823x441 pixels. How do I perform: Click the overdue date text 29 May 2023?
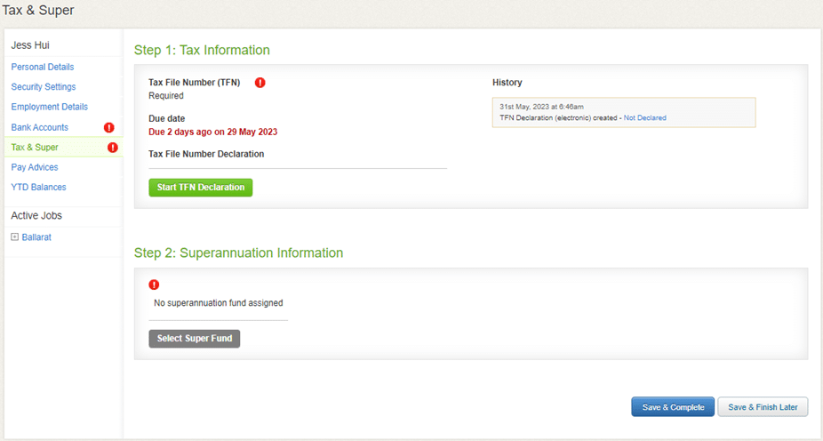click(x=252, y=132)
